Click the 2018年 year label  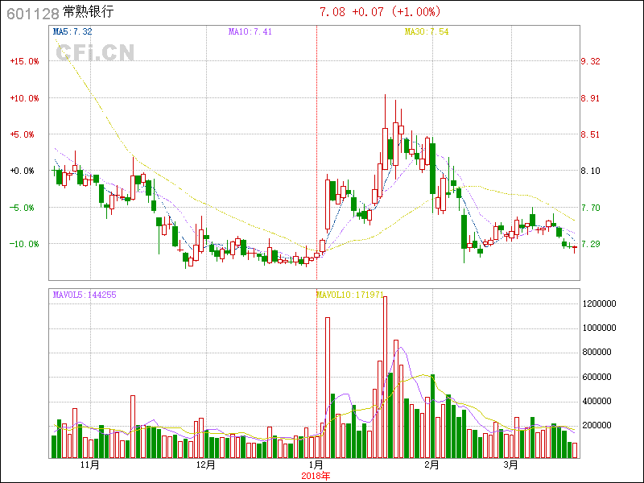click(316, 475)
